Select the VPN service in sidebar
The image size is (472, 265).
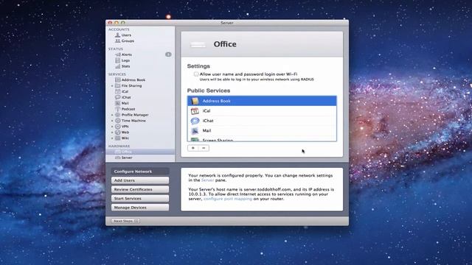click(122, 127)
